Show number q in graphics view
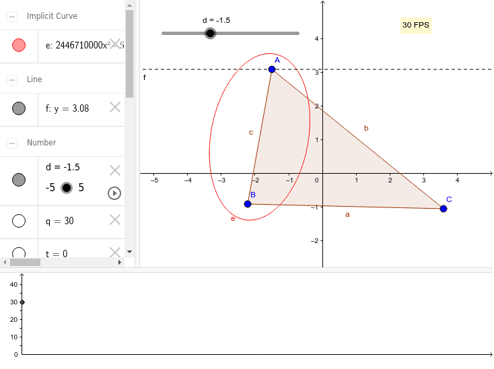The image size is (494, 369). 19,221
